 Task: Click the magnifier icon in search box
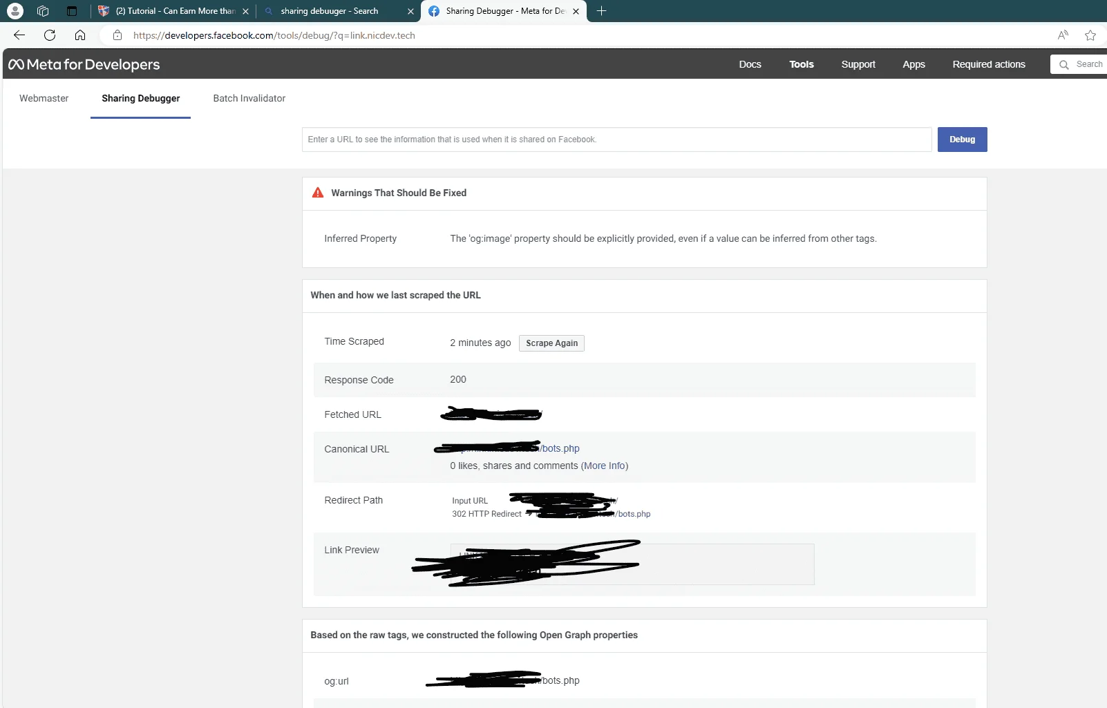point(1064,64)
